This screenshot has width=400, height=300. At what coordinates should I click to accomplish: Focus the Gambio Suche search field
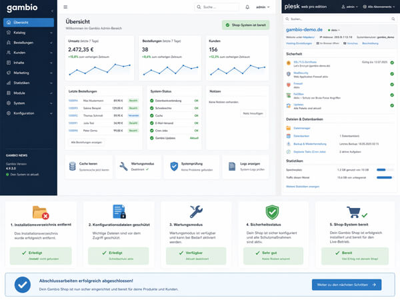point(217,7)
